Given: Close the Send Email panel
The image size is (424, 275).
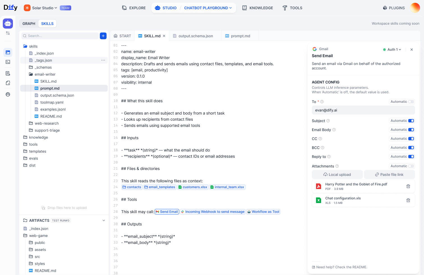Looking at the screenshot, I should coord(411,50).
